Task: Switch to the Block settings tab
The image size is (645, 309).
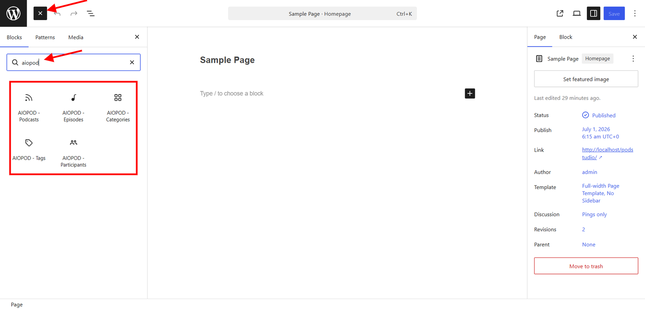Action: (566, 37)
